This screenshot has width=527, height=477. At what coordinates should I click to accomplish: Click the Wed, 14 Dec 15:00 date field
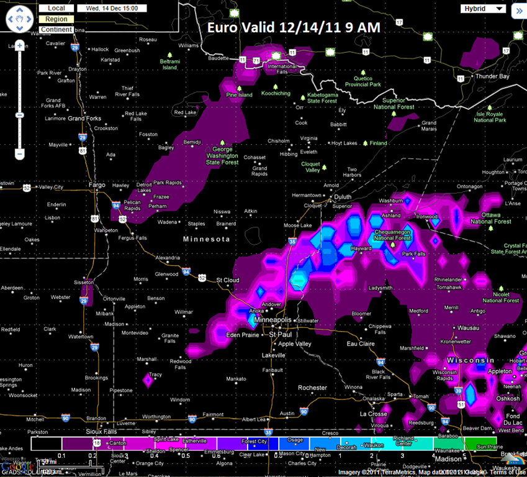(112, 8)
